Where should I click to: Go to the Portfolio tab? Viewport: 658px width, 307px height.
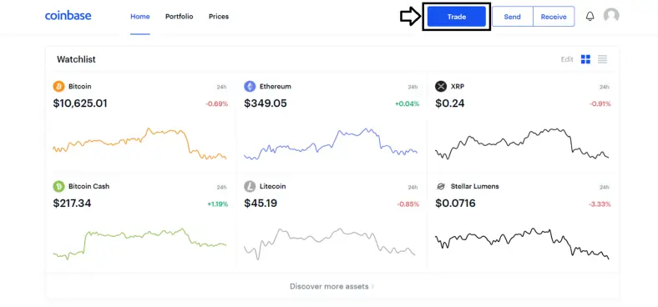tap(180, 17)
